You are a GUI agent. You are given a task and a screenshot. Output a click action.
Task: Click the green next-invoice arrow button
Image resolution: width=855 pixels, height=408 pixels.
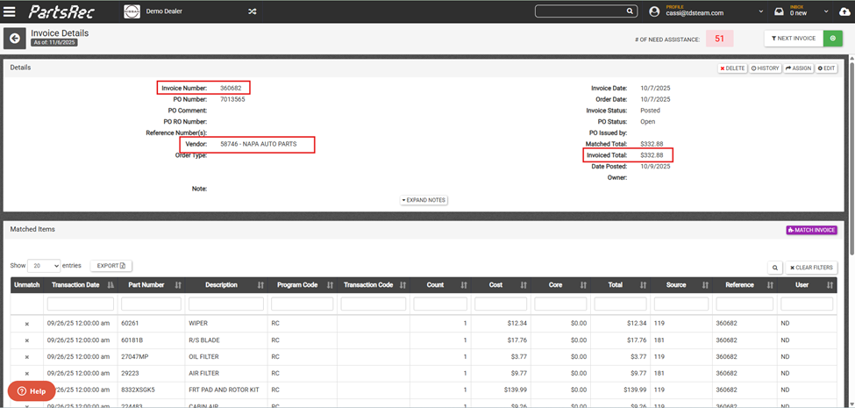click(x=833, y=39)
